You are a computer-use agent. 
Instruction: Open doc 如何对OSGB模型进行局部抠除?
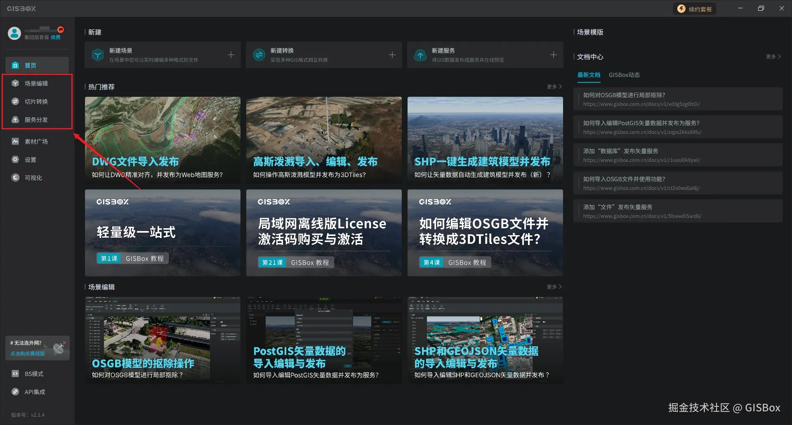(x=678, y=99)
